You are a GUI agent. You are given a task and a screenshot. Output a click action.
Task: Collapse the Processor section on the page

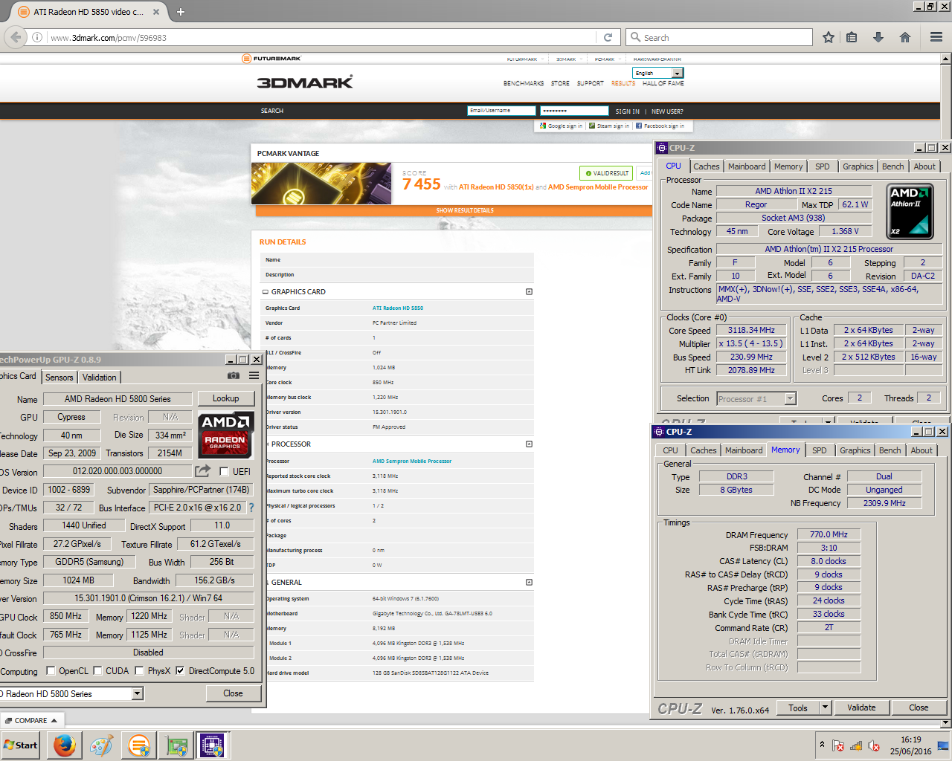(x=529, y=444)
